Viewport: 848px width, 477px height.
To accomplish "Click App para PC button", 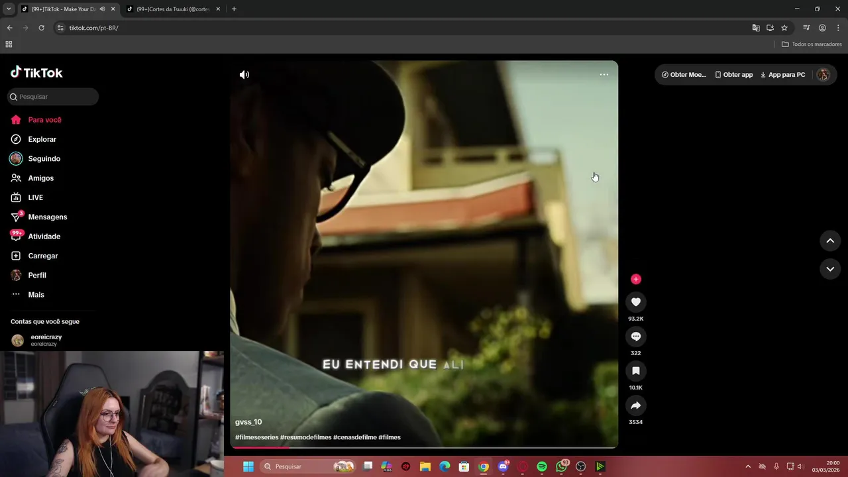I will click(x=782, y=75).
